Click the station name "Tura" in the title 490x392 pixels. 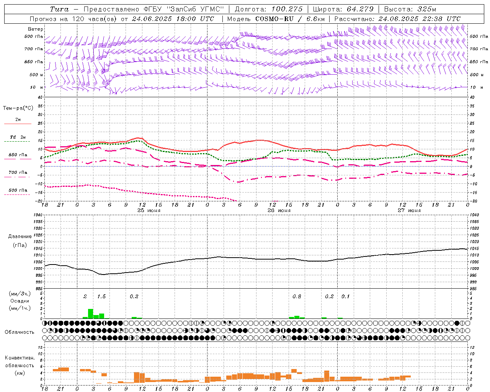point(59,9)
